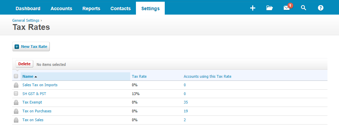Viewport: 339px width, 129px height.
Task: Open the Accounts menu
Action: 61,9
